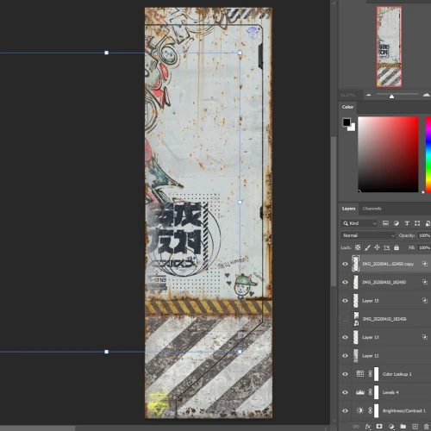Click the link layers icon

(356, 427)
